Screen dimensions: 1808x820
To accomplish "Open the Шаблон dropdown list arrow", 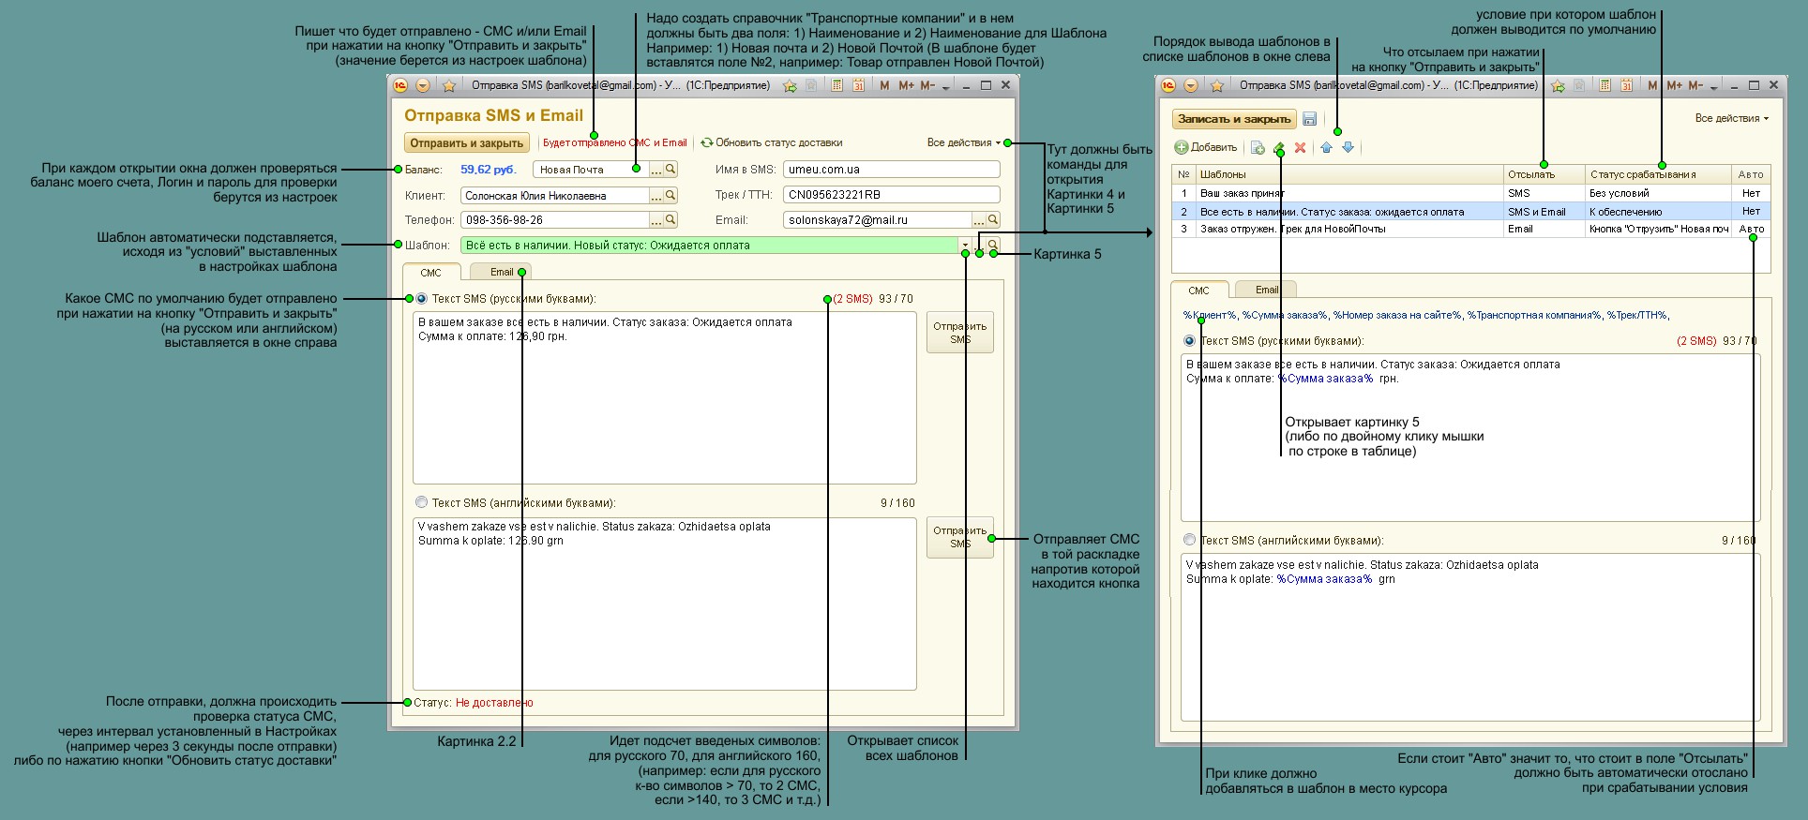I will coord(964,246).
